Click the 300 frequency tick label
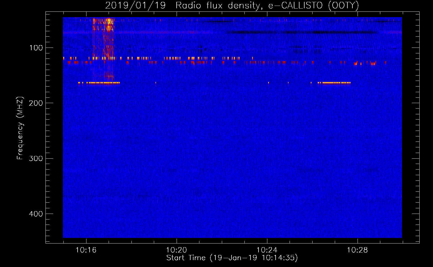Image resolution: width=433 pixels, height=267 pixels. [36, 158]
